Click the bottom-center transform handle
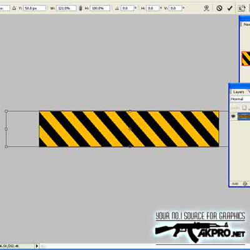Screen dimensions: 250x250 (130, 147)
